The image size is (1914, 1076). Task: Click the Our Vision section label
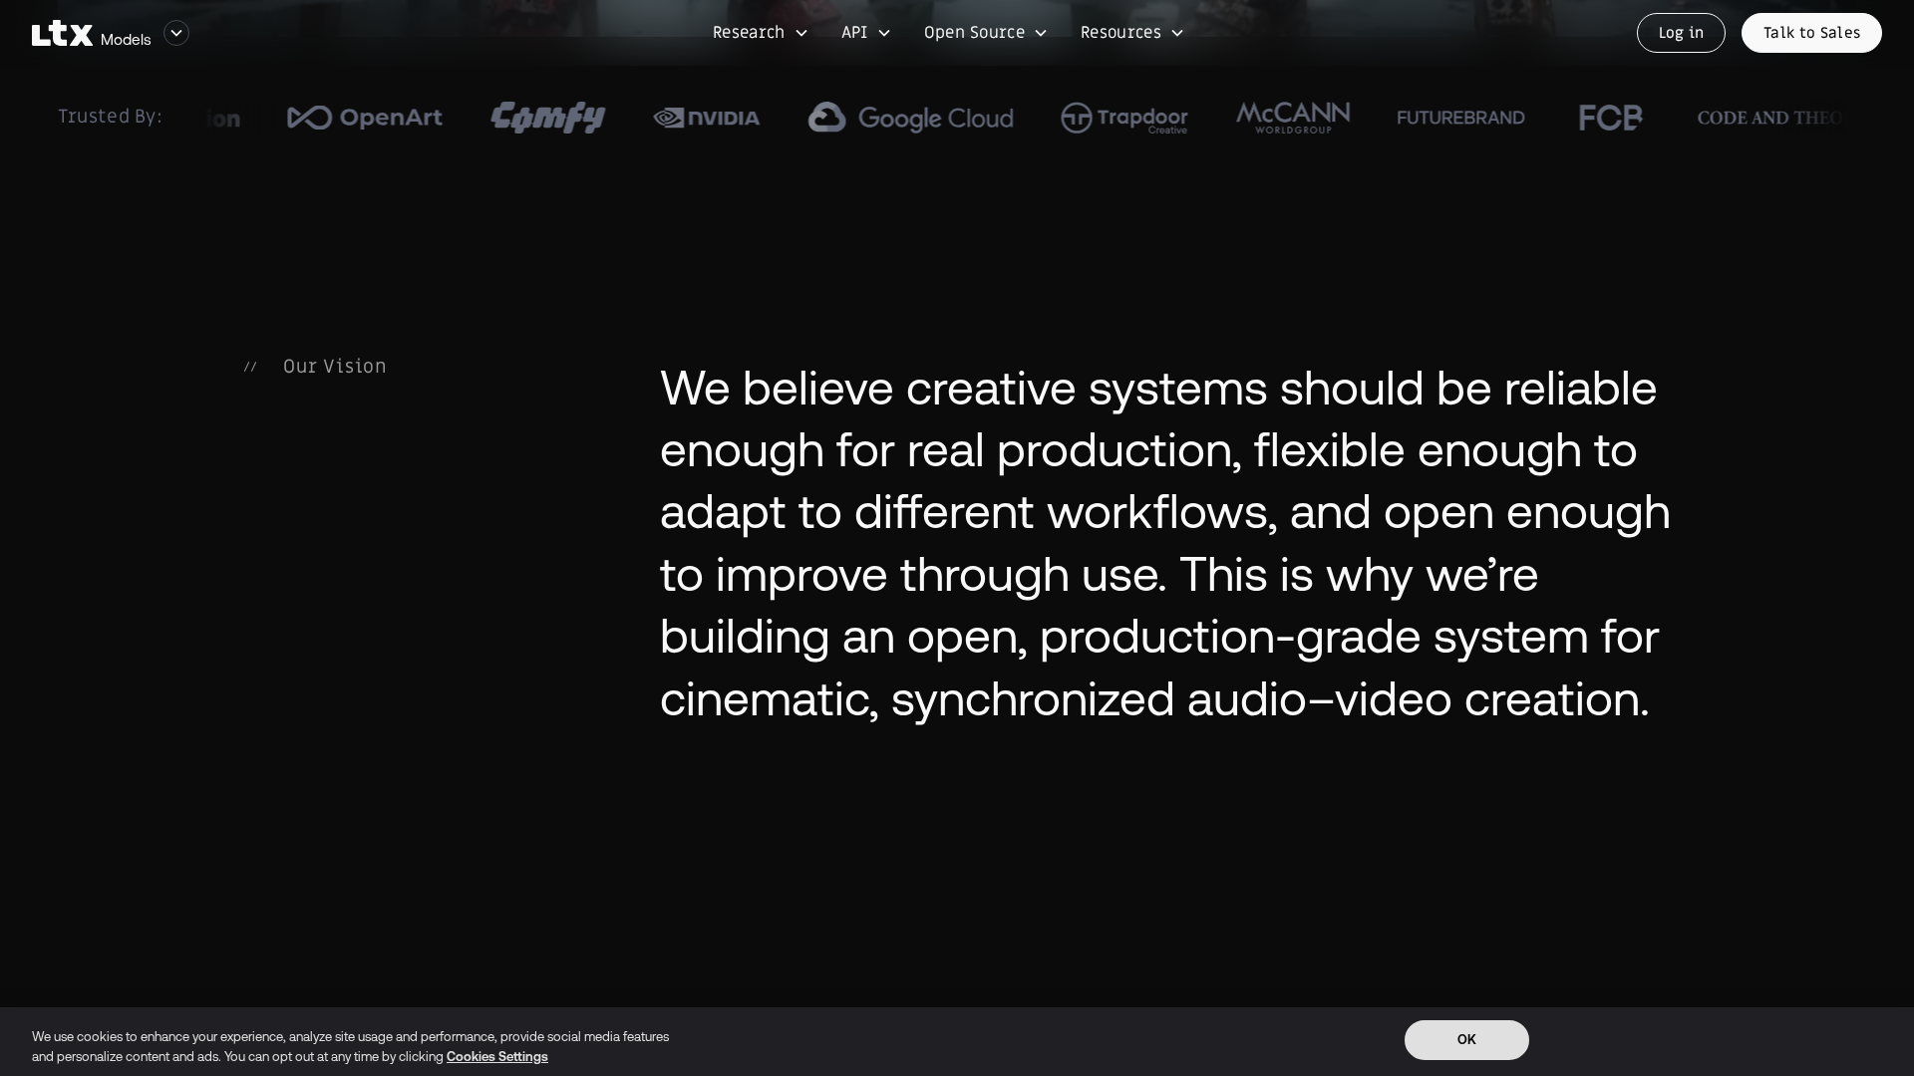point(334,367)
